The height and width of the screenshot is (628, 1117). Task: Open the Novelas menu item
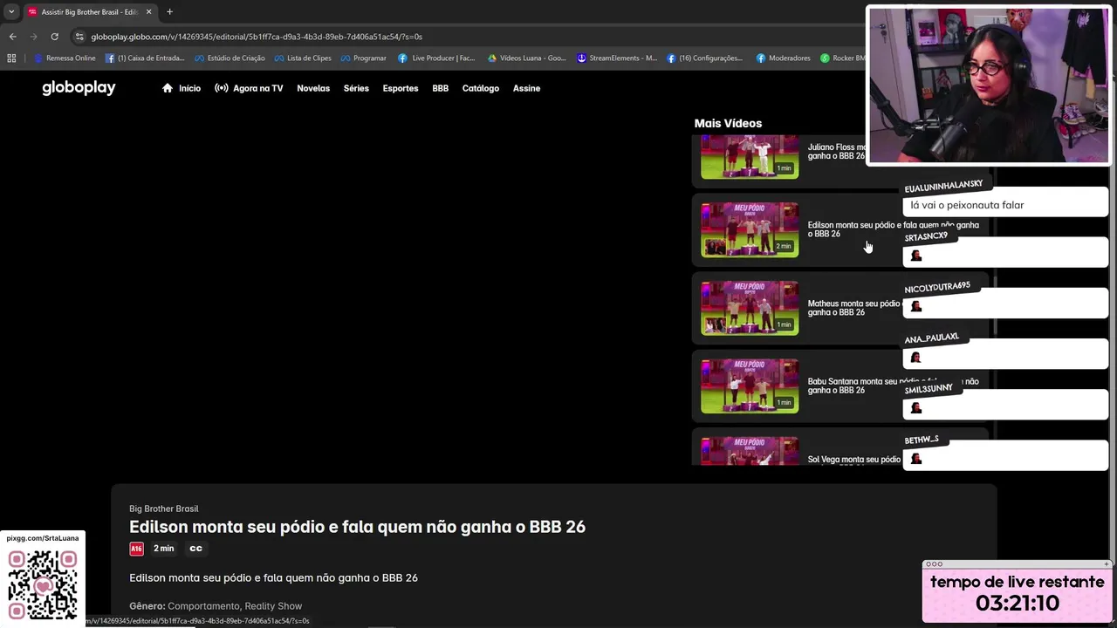[313, 88]
